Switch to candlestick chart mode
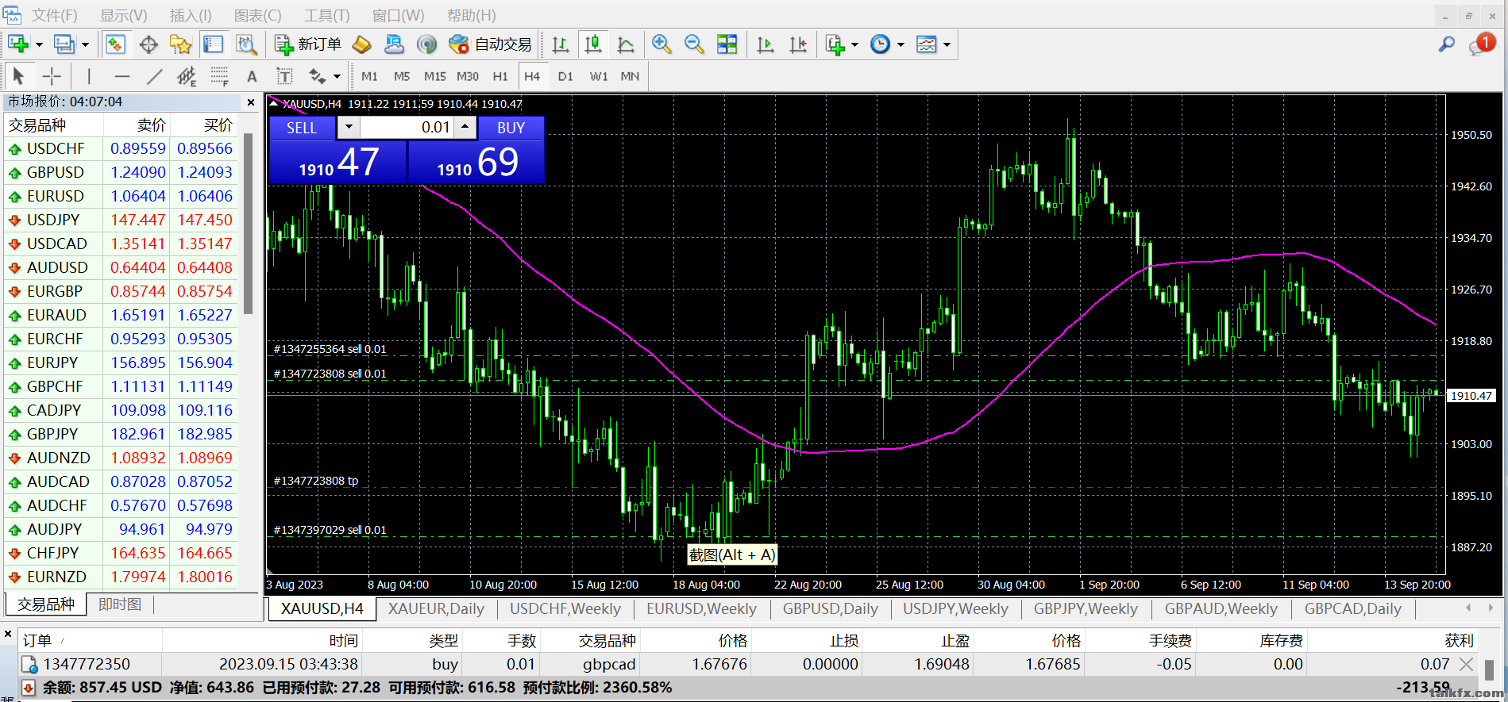The image size is (1508, 702). tap(593, 44)
